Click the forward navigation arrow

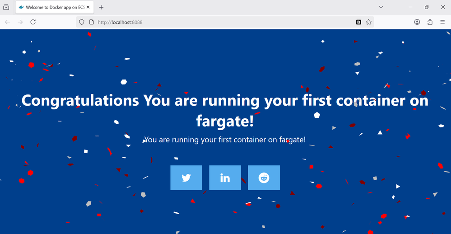(x=20, y=22)
